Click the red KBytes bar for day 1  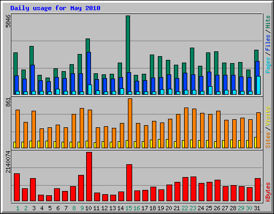(x=17, y=187)
